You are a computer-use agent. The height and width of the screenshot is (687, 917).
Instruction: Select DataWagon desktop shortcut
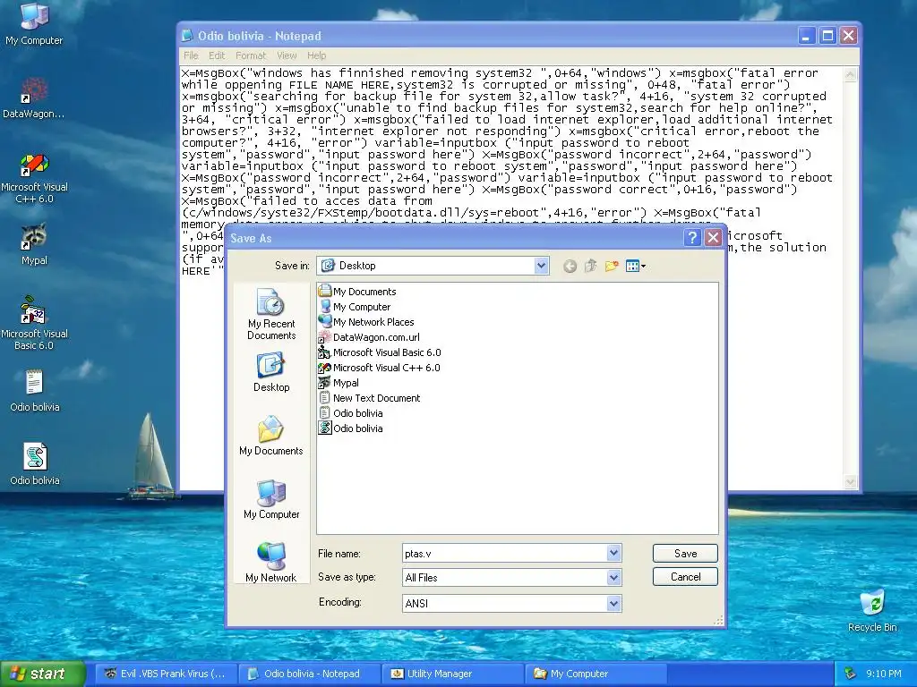pyautogui.click(x=34, y=98)
